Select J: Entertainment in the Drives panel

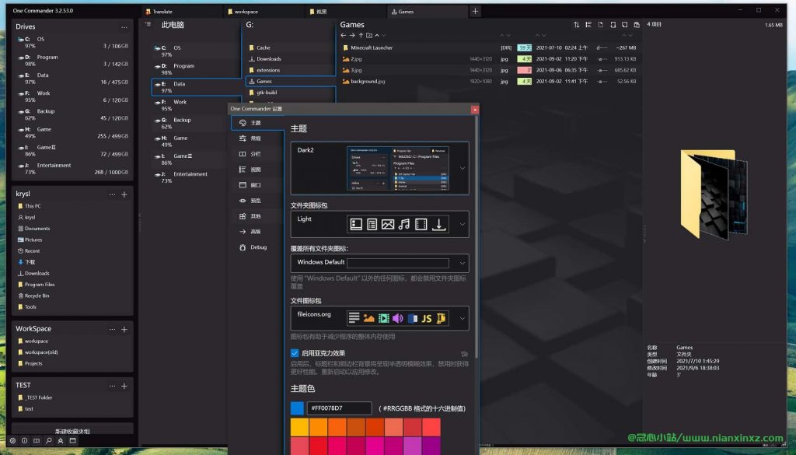pos(72,169)
